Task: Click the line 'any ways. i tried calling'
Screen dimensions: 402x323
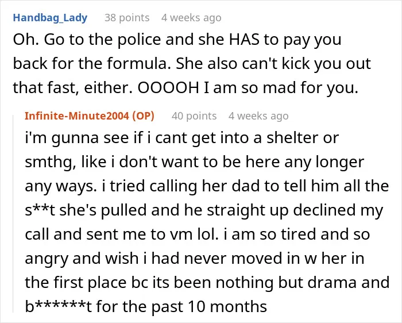Action: point(207,186)
